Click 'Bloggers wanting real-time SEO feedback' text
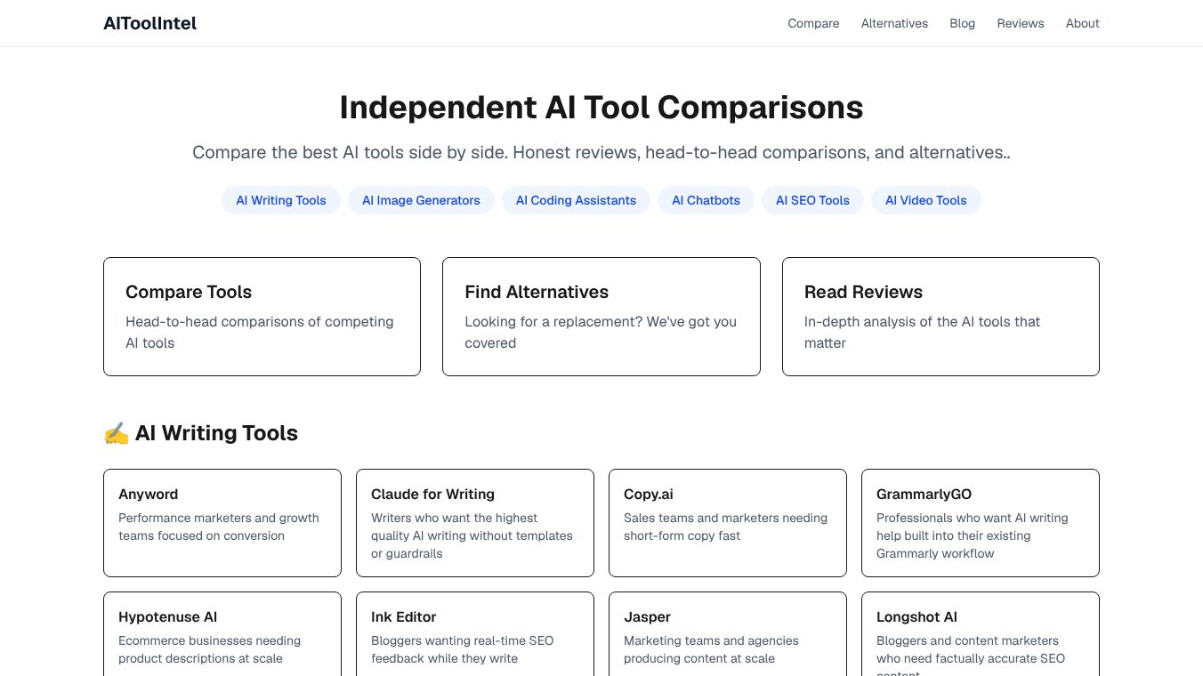The image size is (1203, 676). 462,649
